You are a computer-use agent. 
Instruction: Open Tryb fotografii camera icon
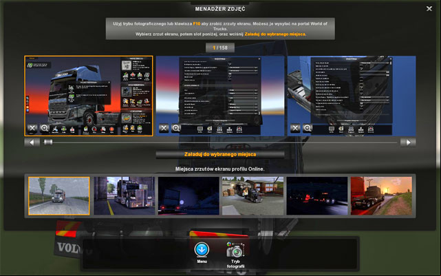(x=235, y=250)
